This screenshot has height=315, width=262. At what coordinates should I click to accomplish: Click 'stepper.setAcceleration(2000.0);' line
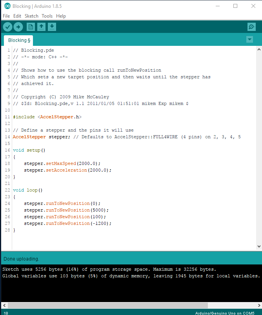pyautogui.click(x=67, y=170)
